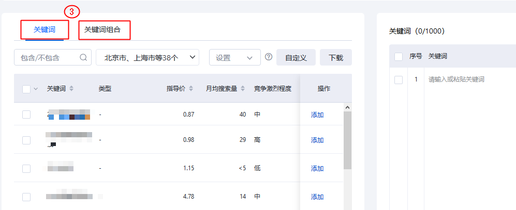
Task: Switch to the 关键词 tab
Action: 45,30
